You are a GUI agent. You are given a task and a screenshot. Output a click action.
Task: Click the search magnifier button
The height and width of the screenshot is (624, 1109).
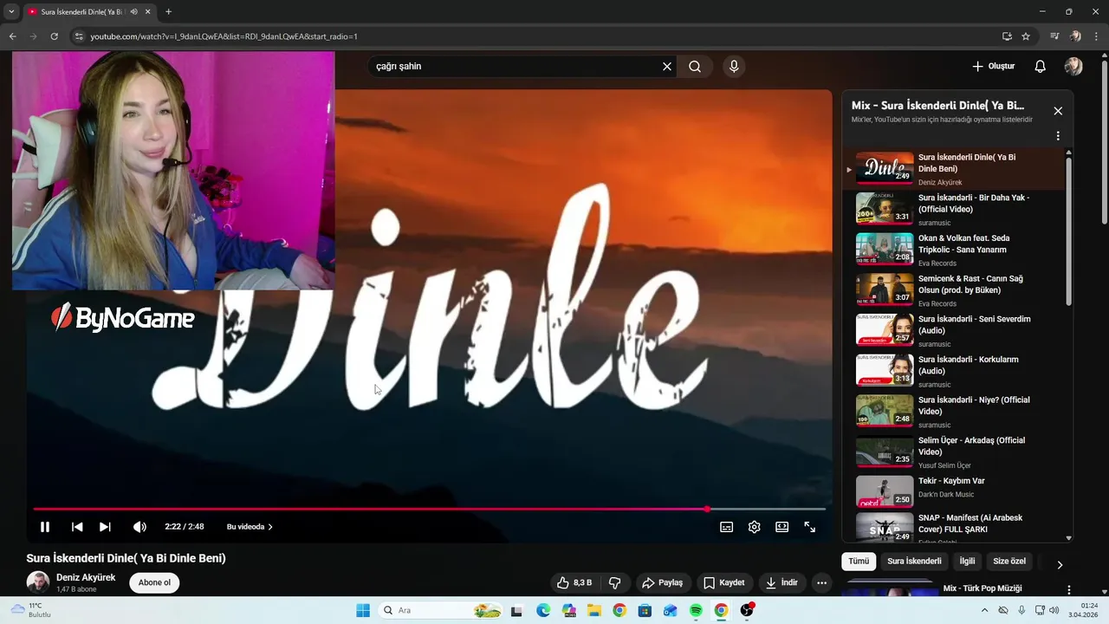[695, 67]
